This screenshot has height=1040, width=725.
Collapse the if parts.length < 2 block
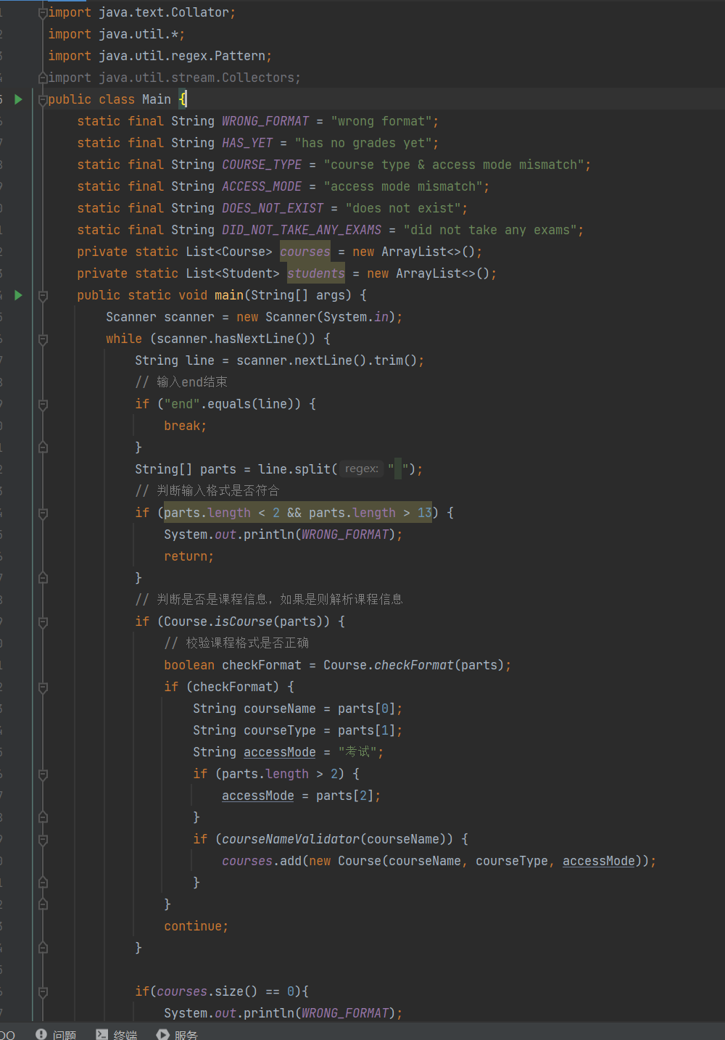(43, 513)
